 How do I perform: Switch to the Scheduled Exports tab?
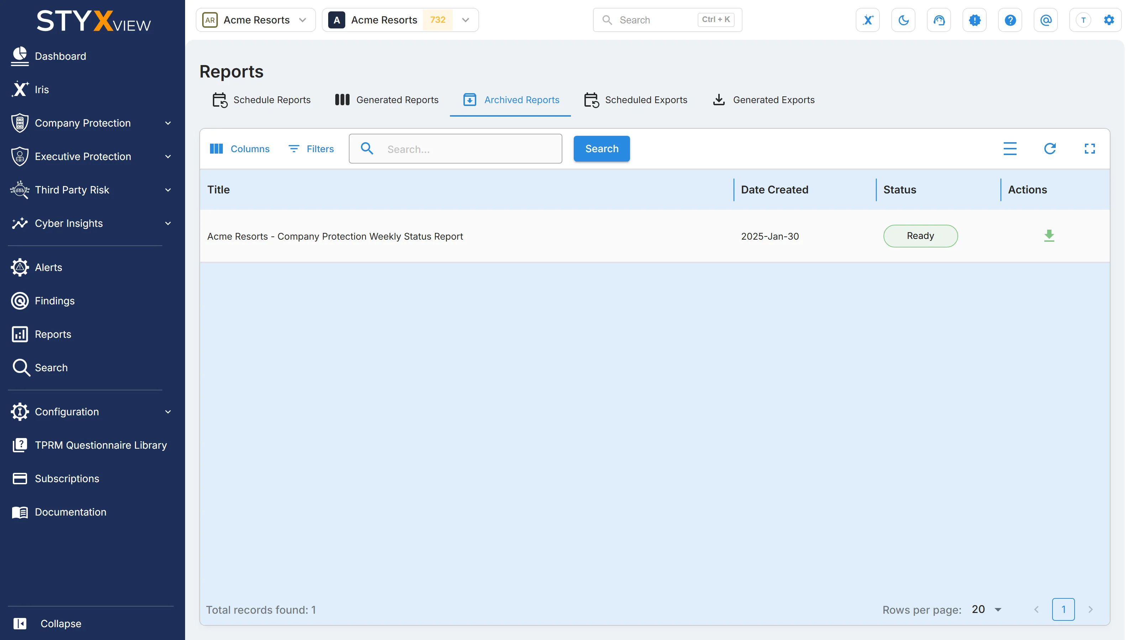coord(636,100)
